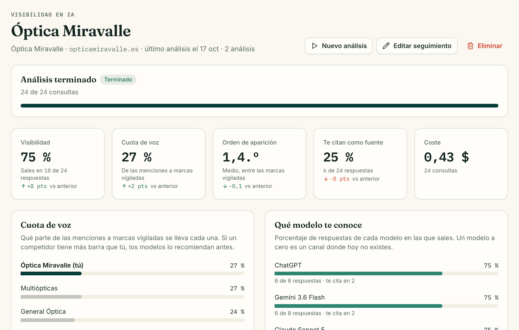Click the red down arrow next to -8 pts
This screenshot has width=519, height=330.
tap(326, 179)
